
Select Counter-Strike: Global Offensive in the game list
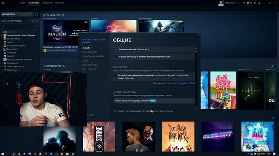coord(21,36)
